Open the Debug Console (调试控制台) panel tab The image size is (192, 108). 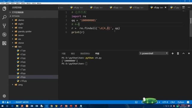85,53
